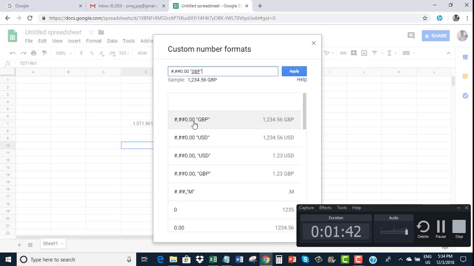Open the Insert menu

(74, 41)
